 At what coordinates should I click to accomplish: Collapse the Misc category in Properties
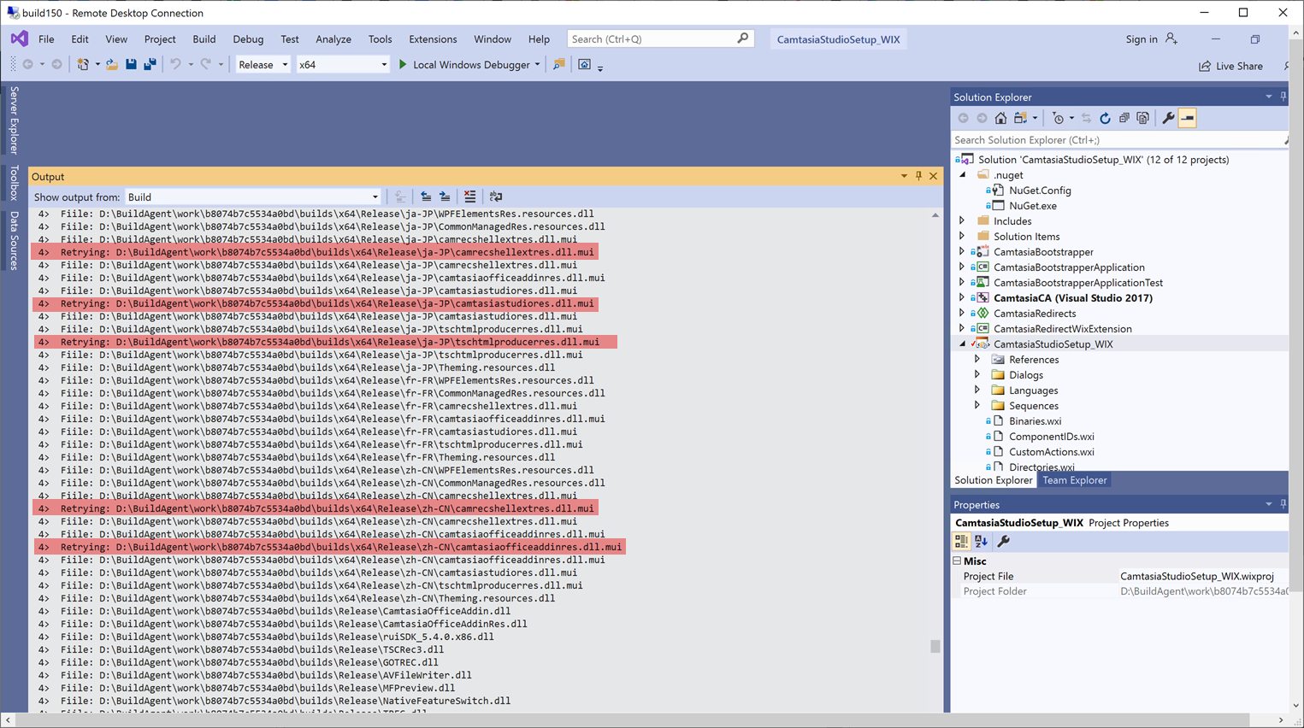958,561
